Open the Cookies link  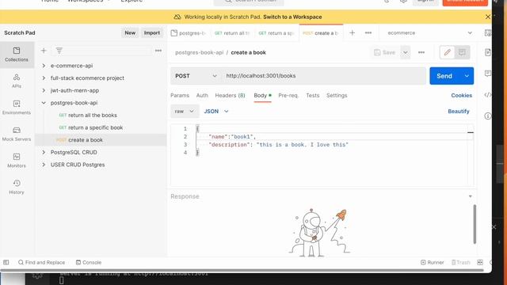point(461,95)
